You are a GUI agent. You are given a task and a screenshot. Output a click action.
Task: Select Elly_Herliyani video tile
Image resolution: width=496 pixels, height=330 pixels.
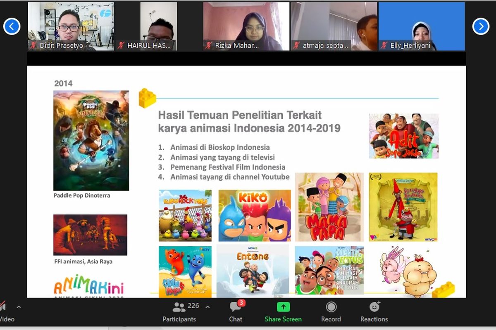422,26
